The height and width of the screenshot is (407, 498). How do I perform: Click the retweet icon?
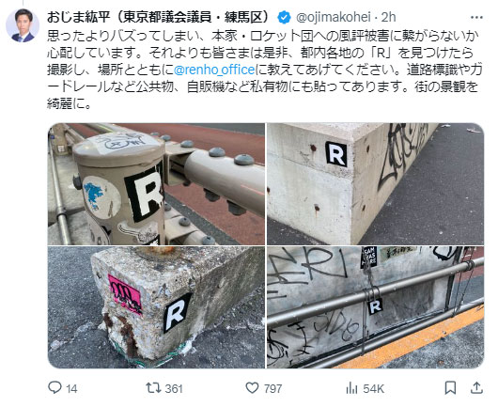pyautogui.click(x=153, y=387)
